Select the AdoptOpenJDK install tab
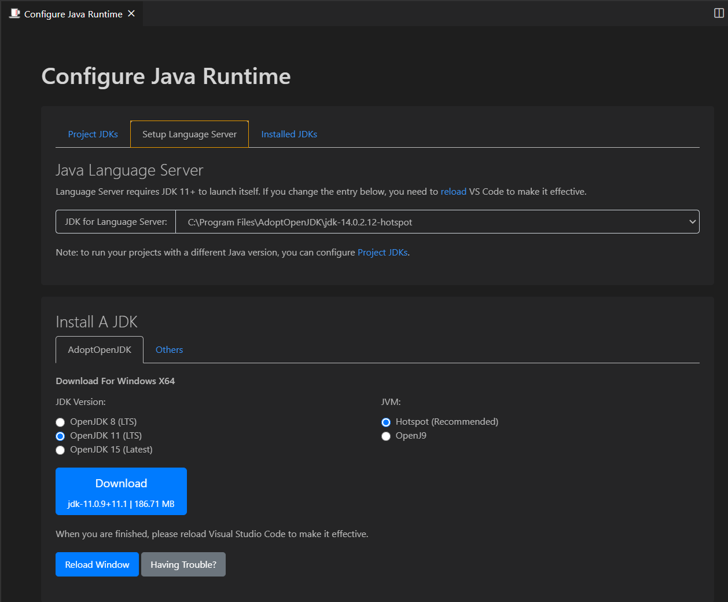Viewport: 728px width, 602px height. pos(100,349)
